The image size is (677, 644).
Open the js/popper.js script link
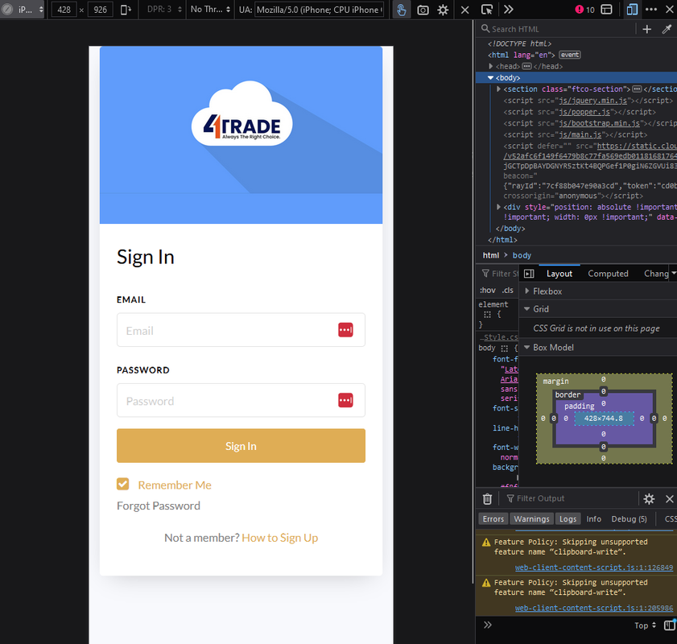pyautogui.click(x=584, y=112)
